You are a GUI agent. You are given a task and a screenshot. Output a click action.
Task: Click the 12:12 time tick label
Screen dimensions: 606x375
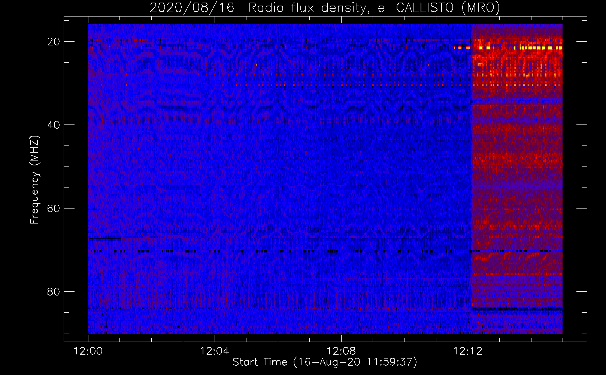click(x=468, y=351)
